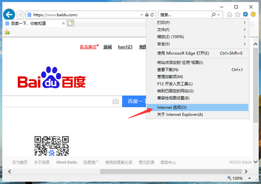Click the 意见反馈 footer link
This screenshot has height=184, width=261.
coord(147,162)
